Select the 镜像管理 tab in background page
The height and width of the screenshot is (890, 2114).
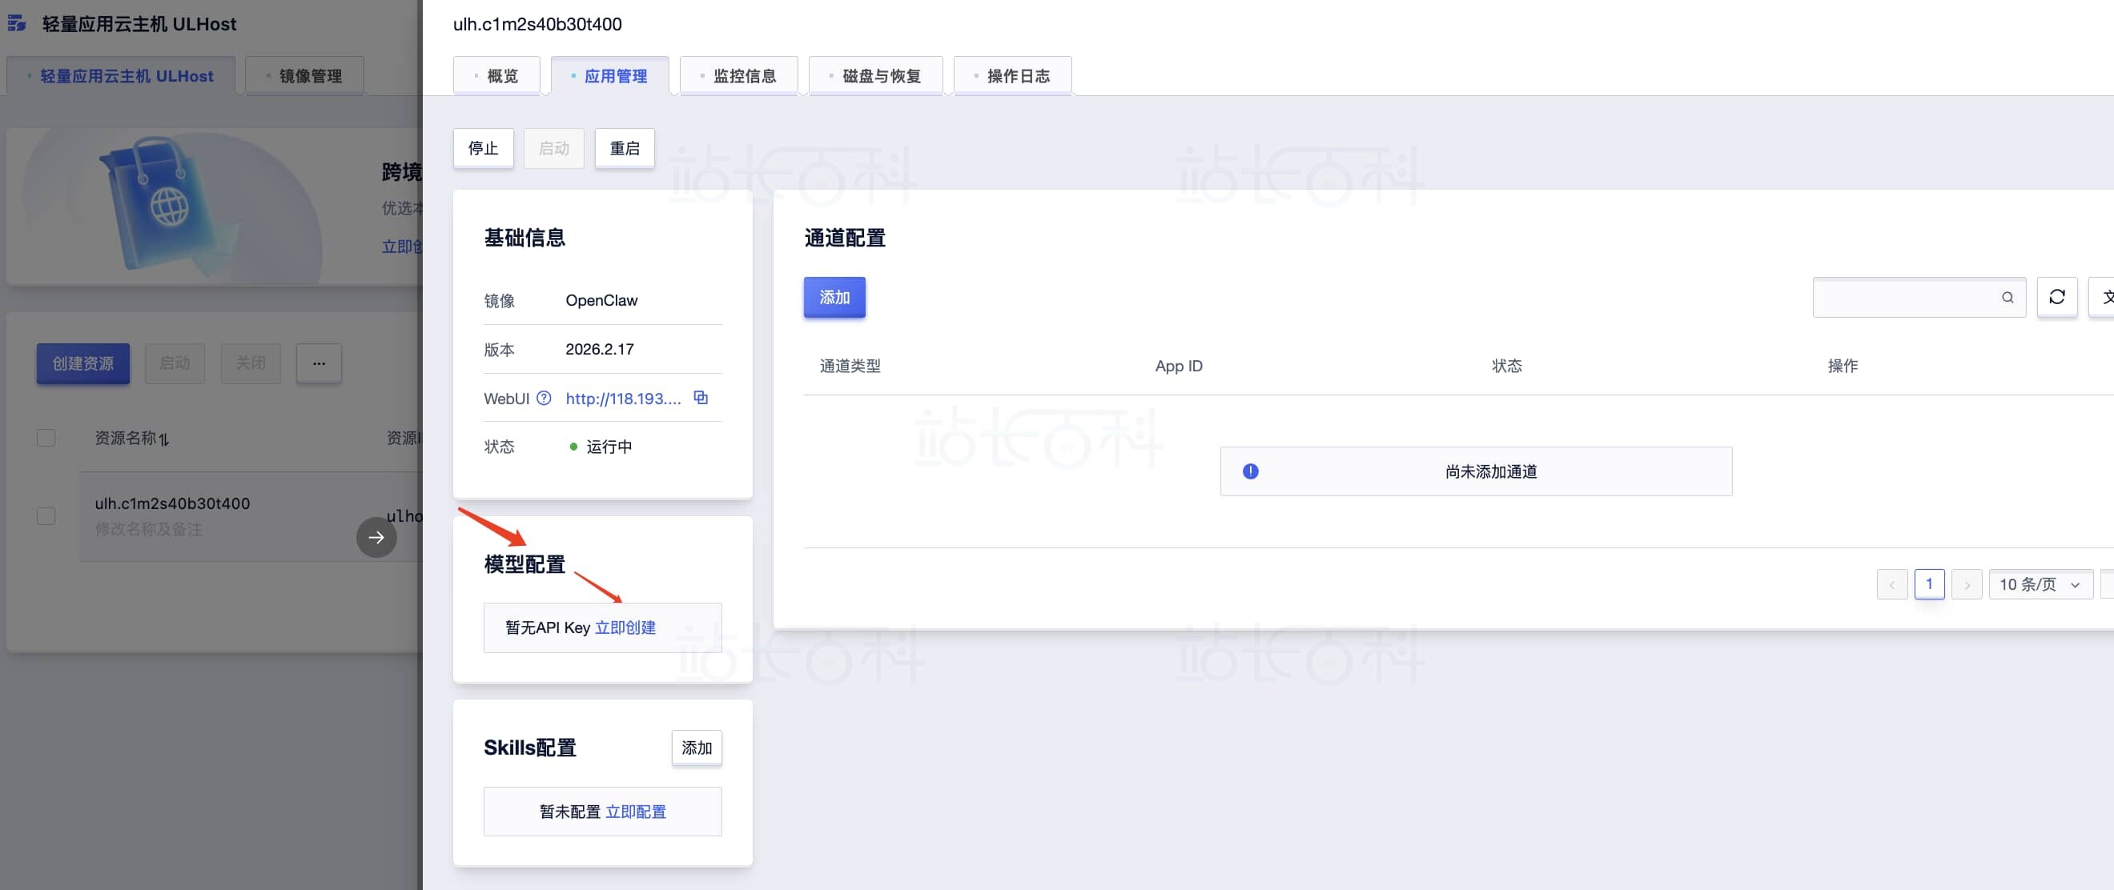[x=304, y=75]
